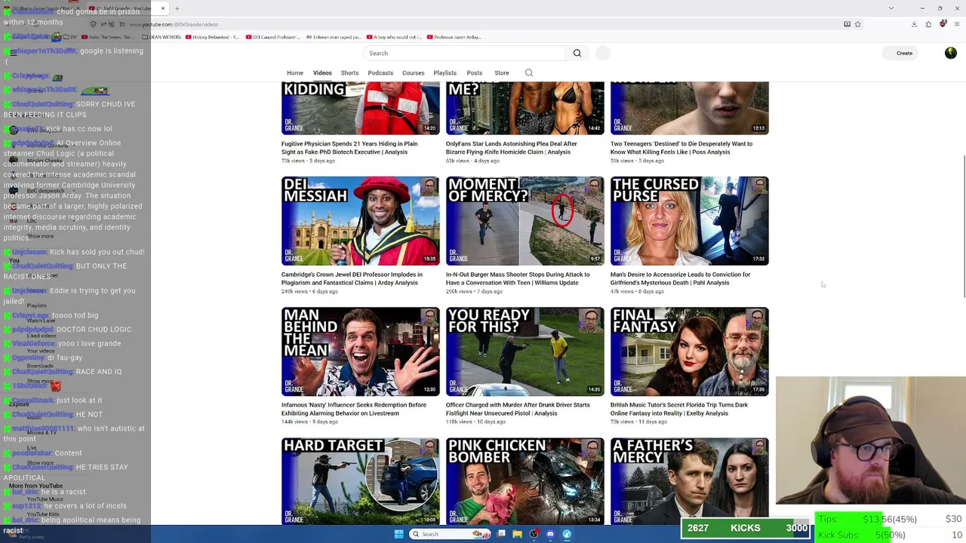
Task: Bookmark this page with the star icon
Action: [x=857, y=24]
